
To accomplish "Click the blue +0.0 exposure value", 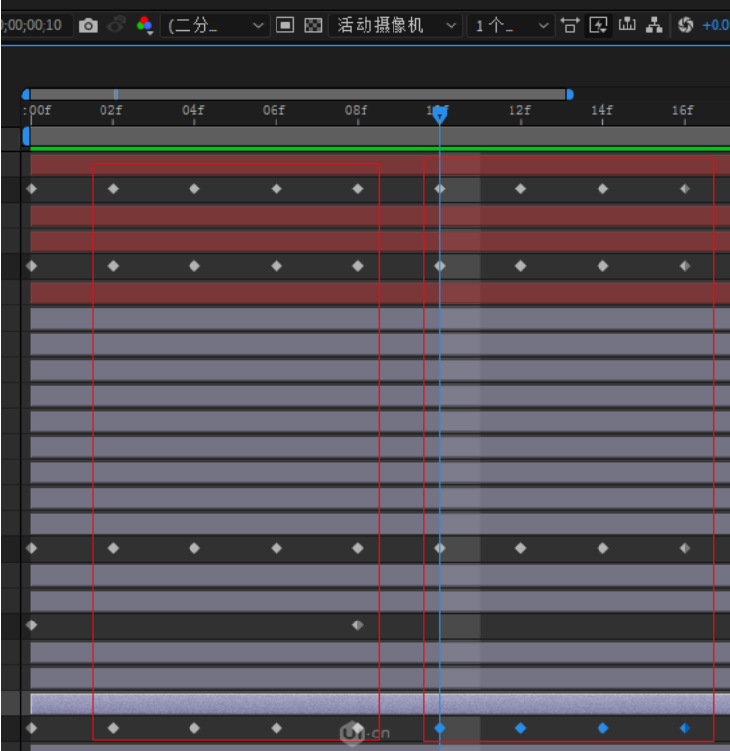I will [x=715, y=25].
